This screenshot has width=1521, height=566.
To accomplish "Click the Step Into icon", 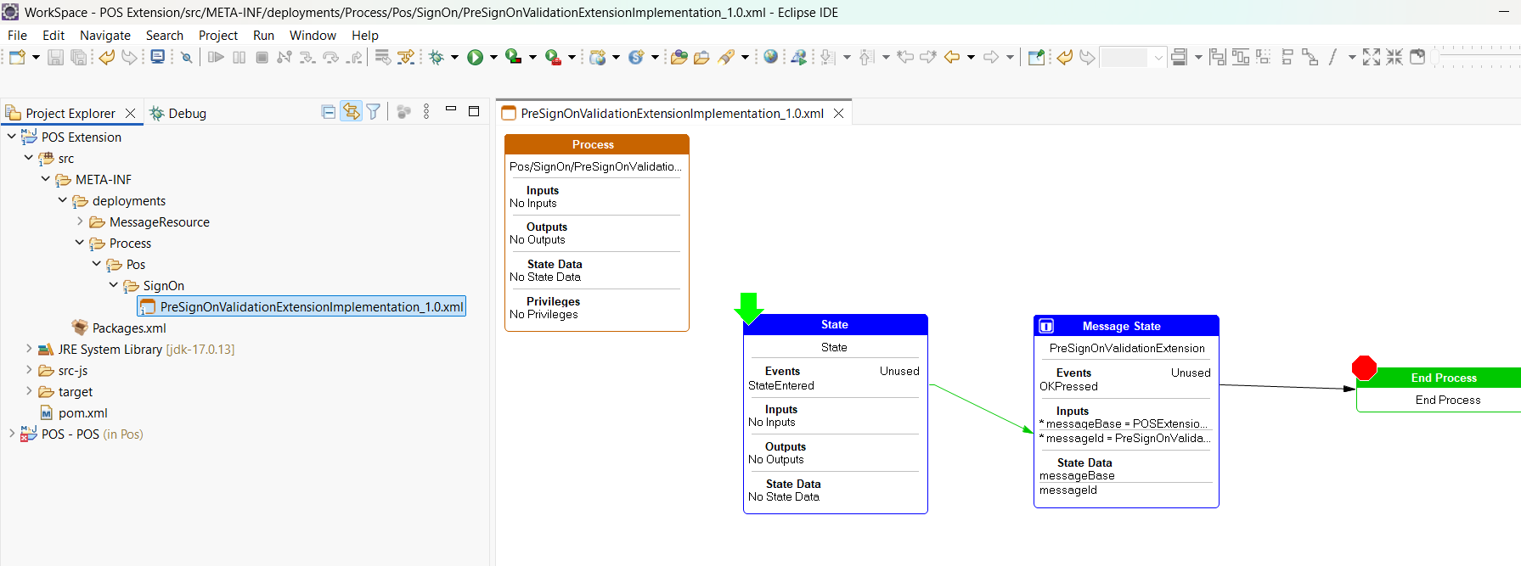I will tap(307, 57).
